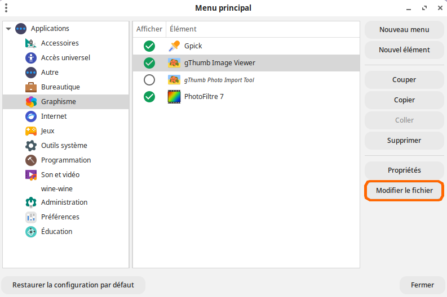Image resolution: width=447 pixels, height=297 pixels.
Task: Select Bureautique in the menu tree
Action: (x=60, y=87)
